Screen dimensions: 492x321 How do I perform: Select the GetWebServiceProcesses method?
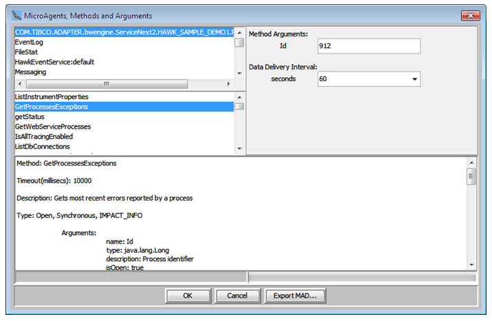coord(124,126)
